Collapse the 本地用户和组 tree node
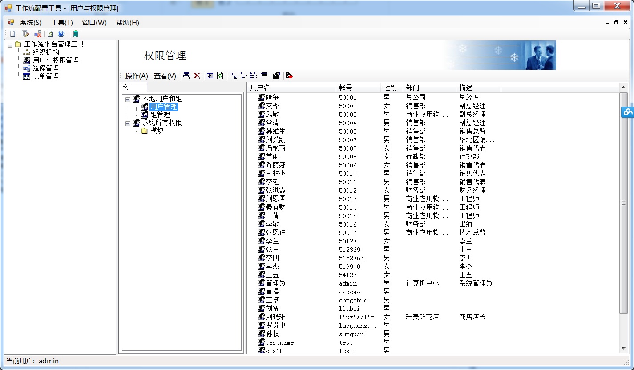 coord(128,99)
